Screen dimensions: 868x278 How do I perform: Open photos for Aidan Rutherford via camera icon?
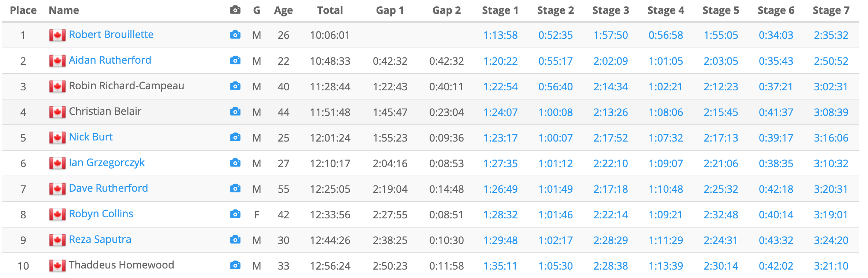235,60
